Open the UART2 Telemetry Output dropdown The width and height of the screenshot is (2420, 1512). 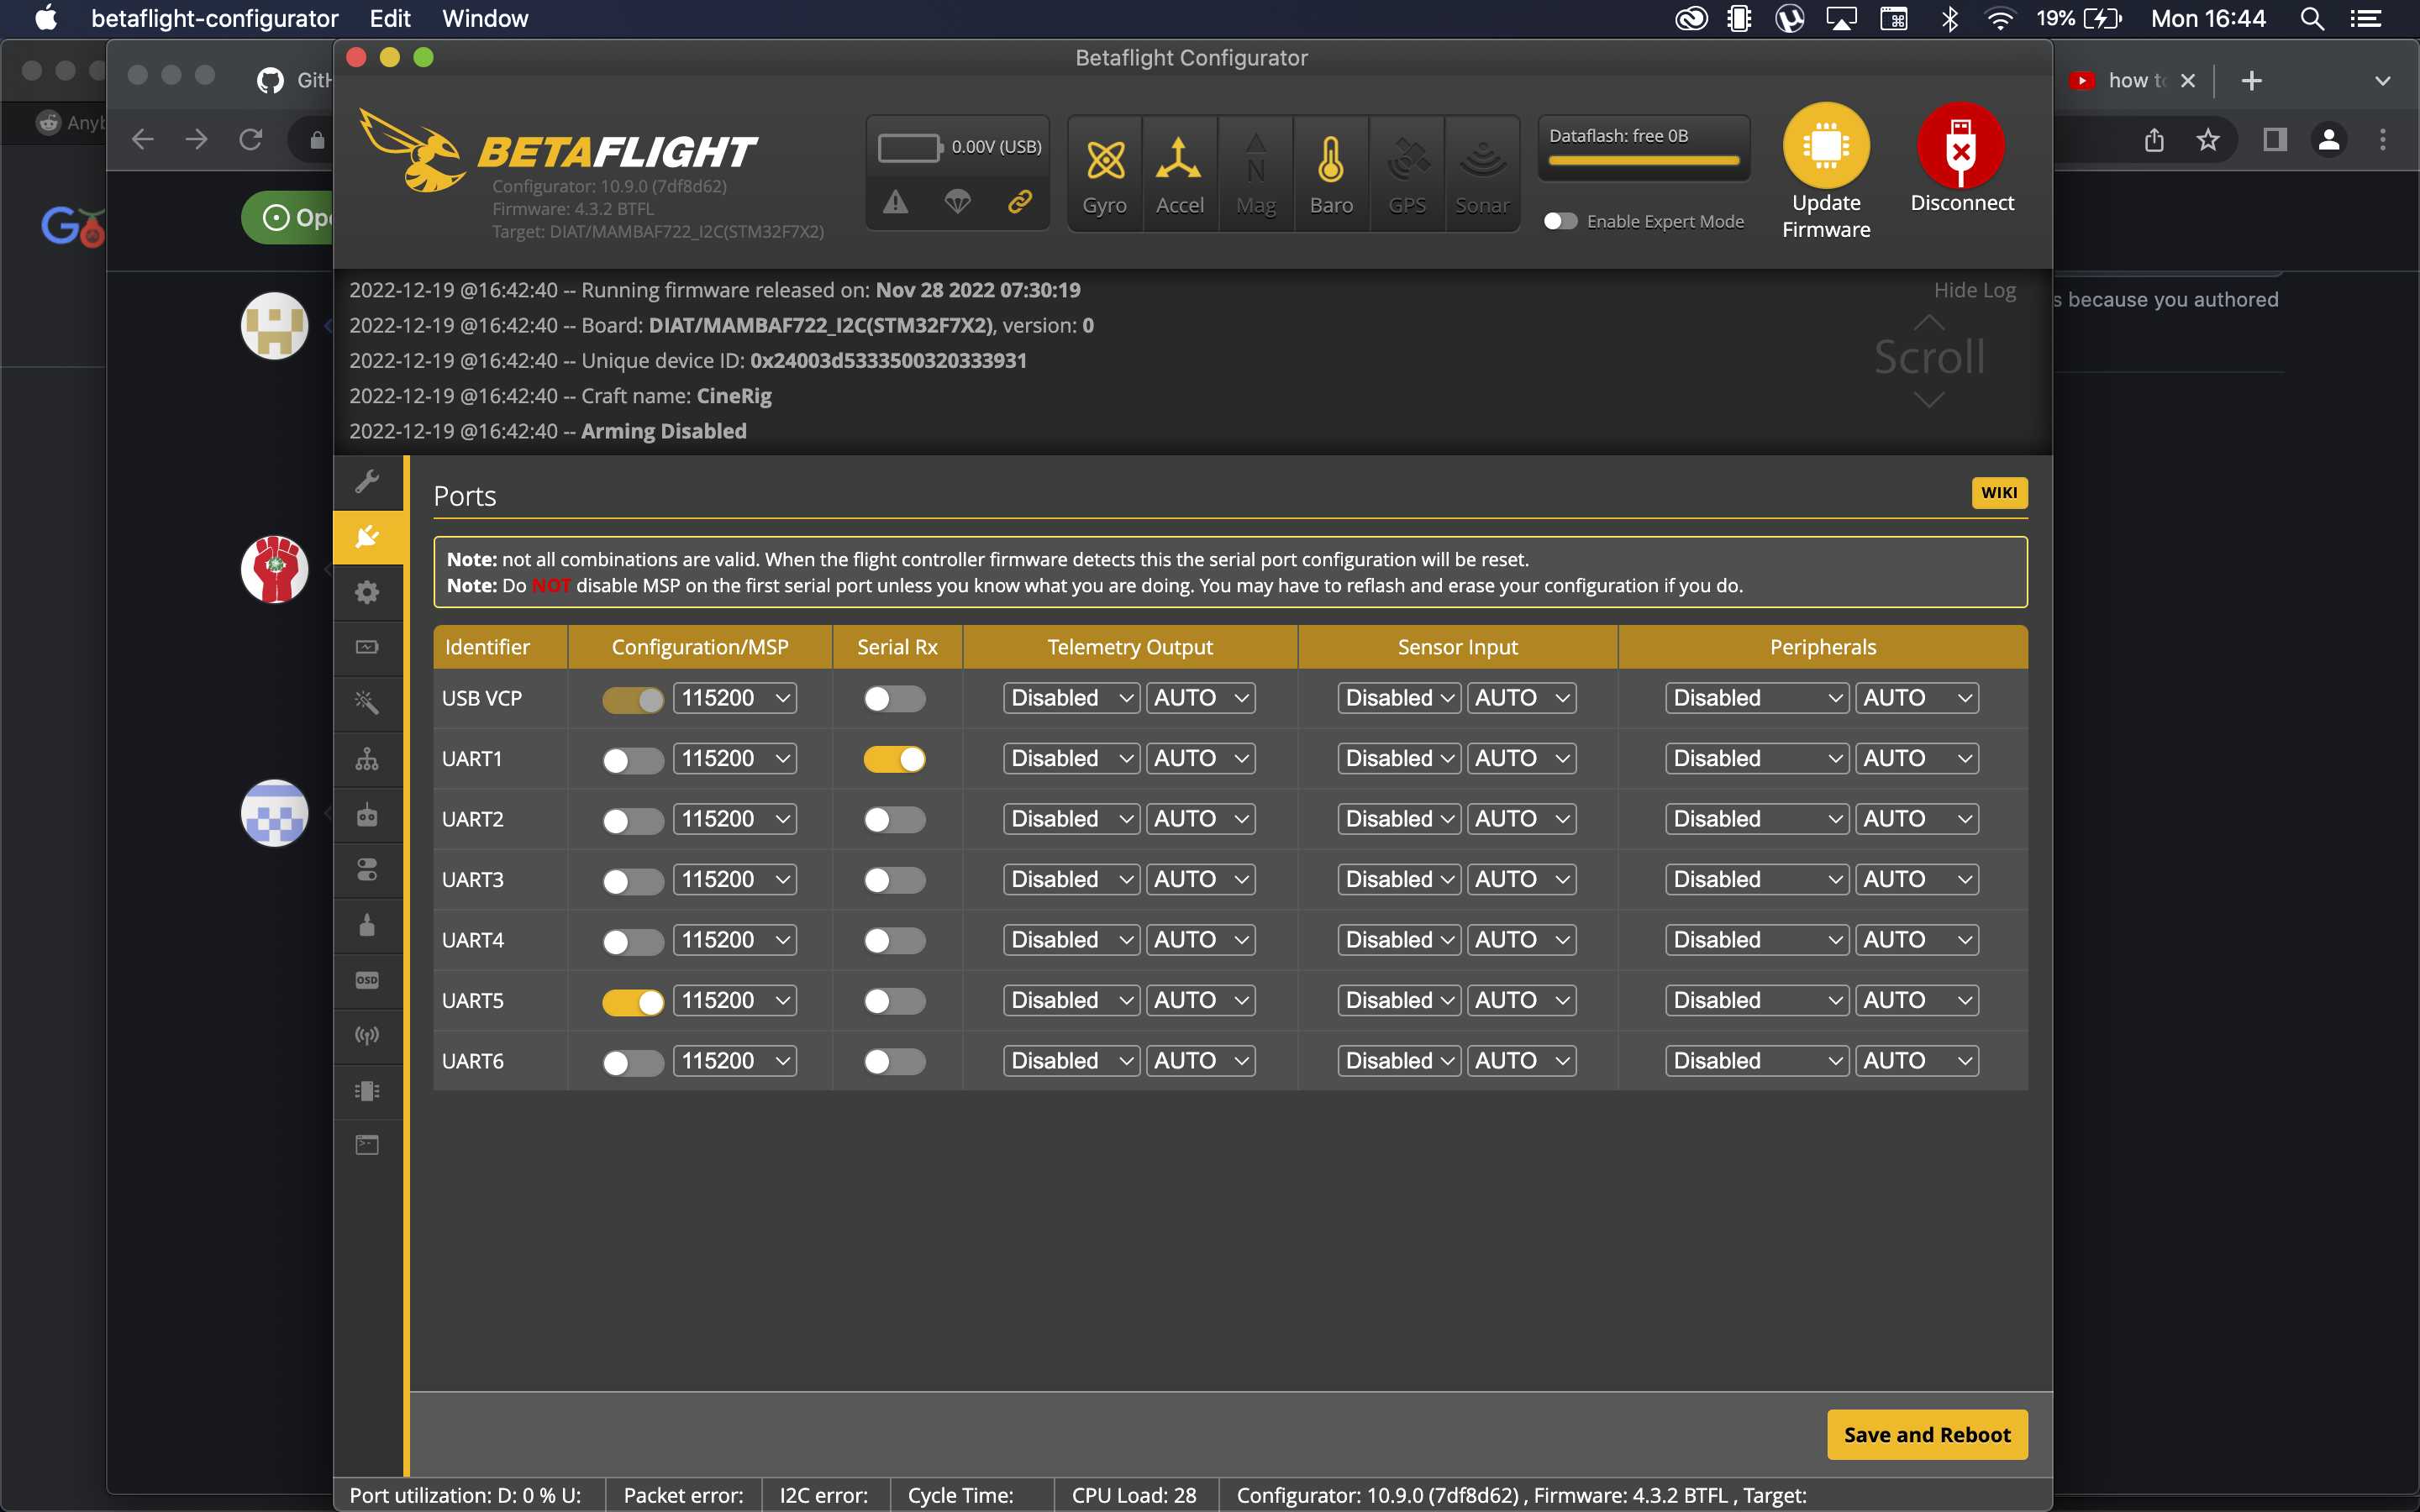pos(1070,818)
